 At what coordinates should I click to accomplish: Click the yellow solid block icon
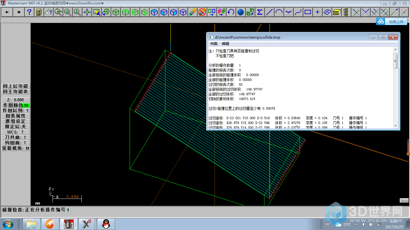pos(336,12)
